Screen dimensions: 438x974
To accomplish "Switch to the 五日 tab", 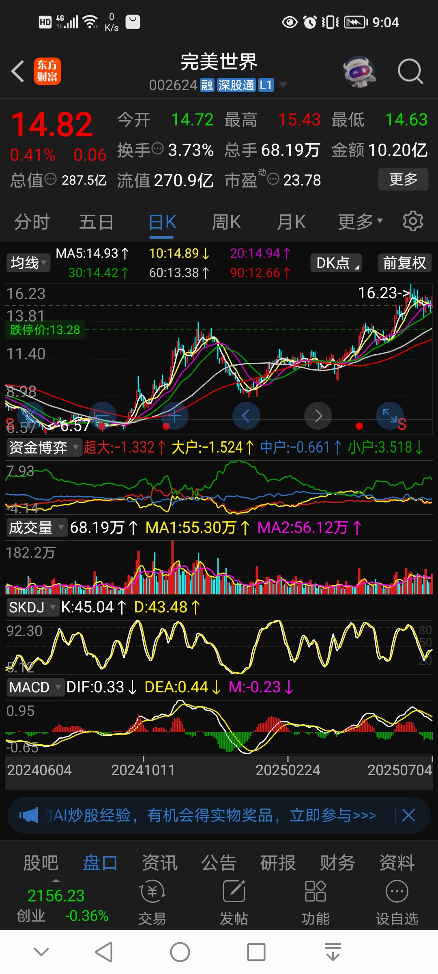I will pyautogui.click(x=97, y=222).
